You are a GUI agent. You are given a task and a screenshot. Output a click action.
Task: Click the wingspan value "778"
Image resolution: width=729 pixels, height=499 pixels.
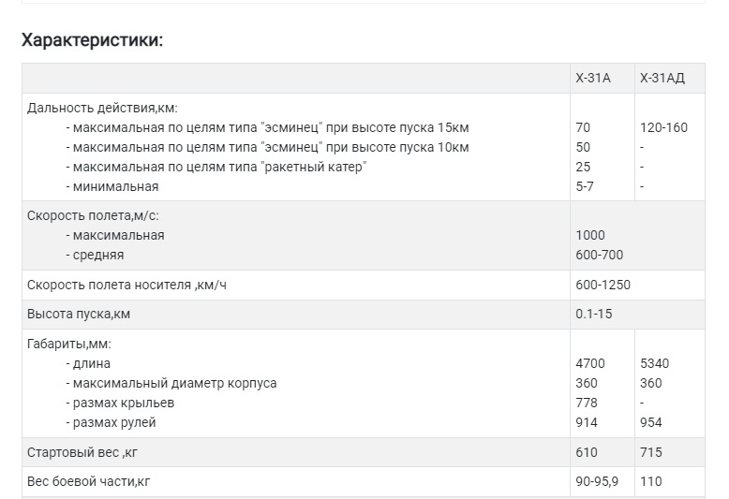coord(587,403)
